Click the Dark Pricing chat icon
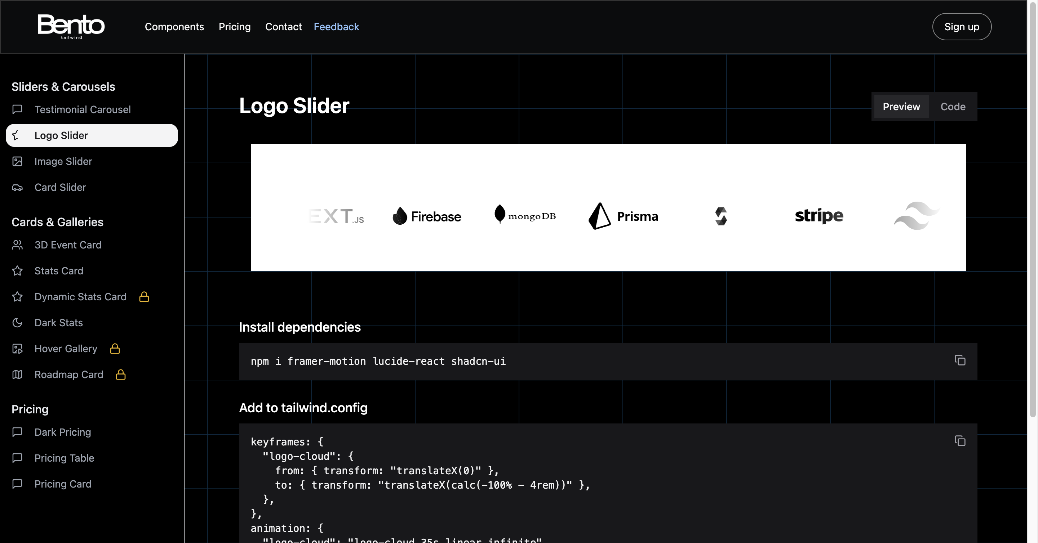 click(17, 432)
